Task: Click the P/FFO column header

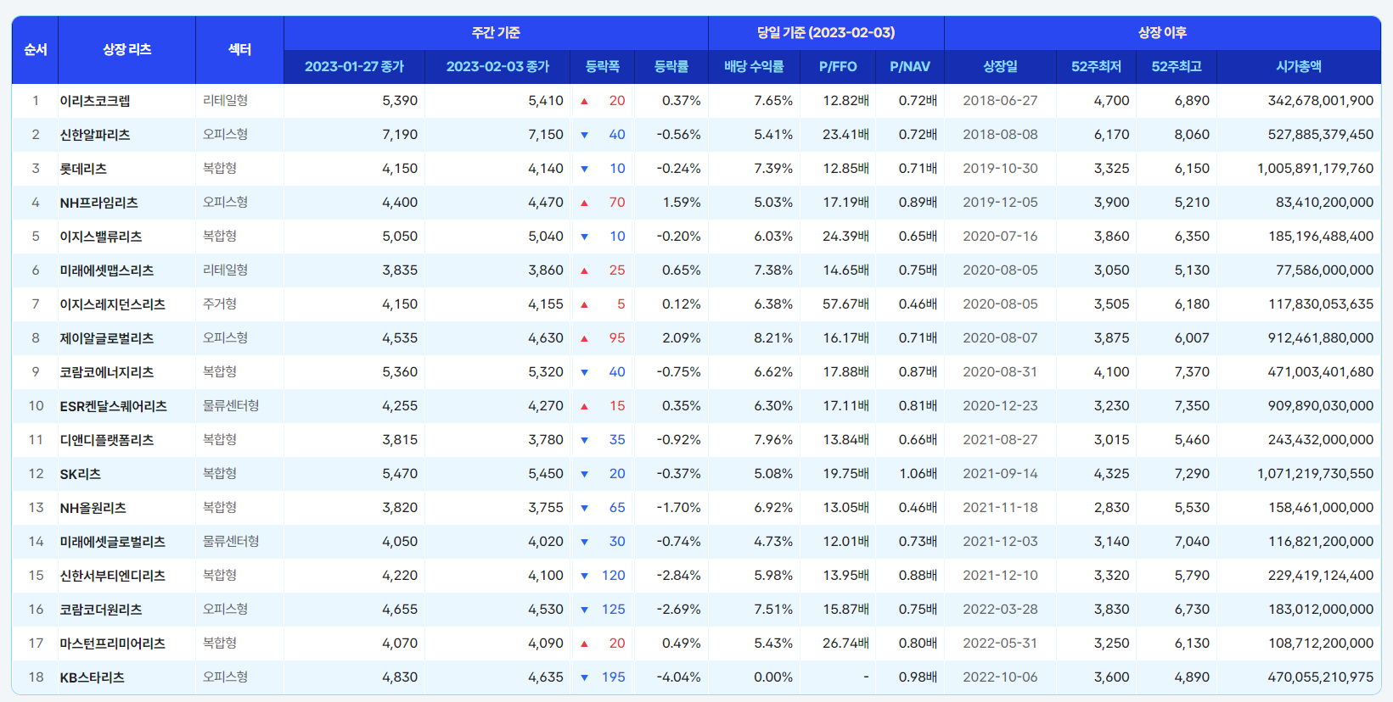Action: (x=838, y=67)
